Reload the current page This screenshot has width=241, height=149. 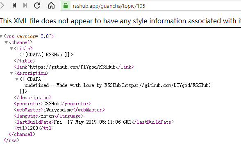37,6
